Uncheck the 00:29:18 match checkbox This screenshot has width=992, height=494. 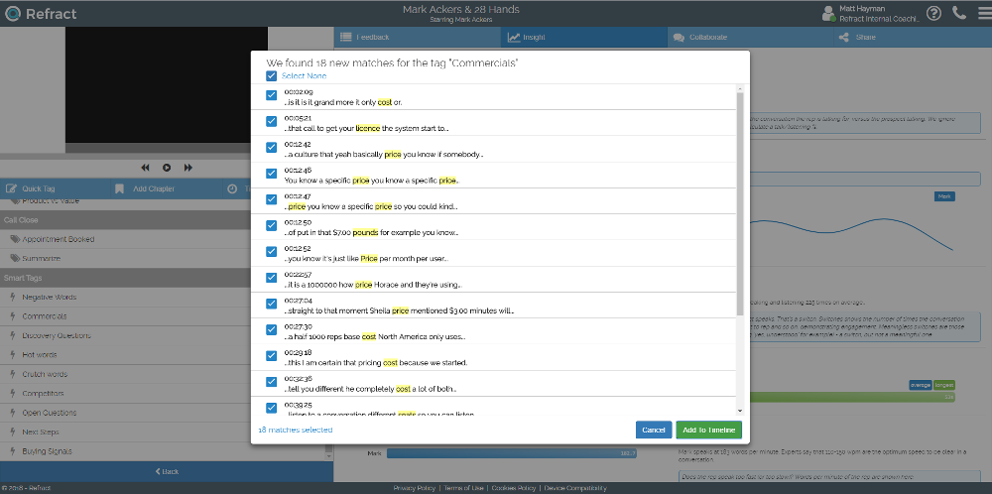pos(272,355)
